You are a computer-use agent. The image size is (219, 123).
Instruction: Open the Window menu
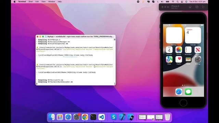(52, 1)
